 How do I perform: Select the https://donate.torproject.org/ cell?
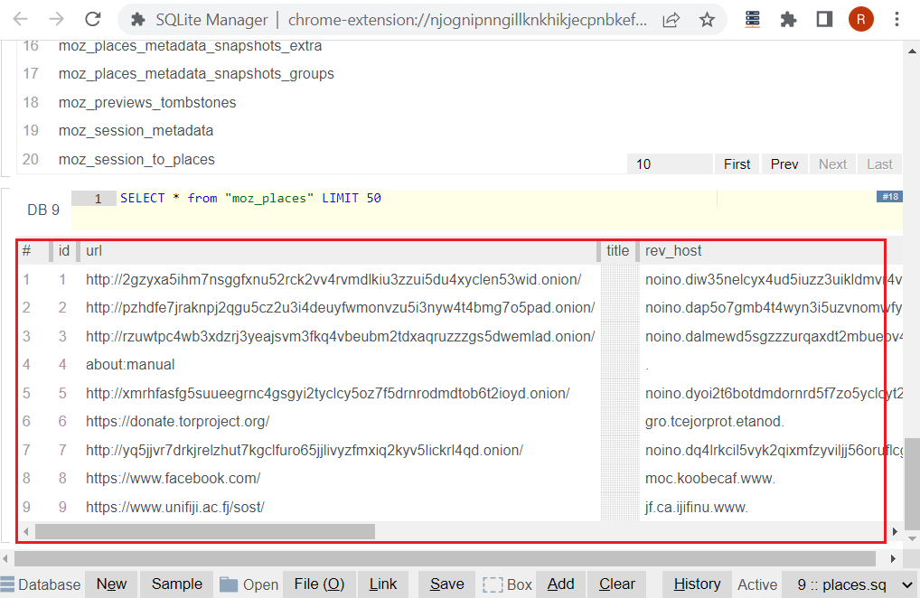coord(178,422)
